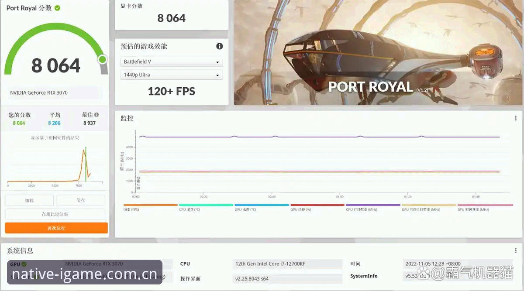Click the 保存 button

(x=81, y=200)
